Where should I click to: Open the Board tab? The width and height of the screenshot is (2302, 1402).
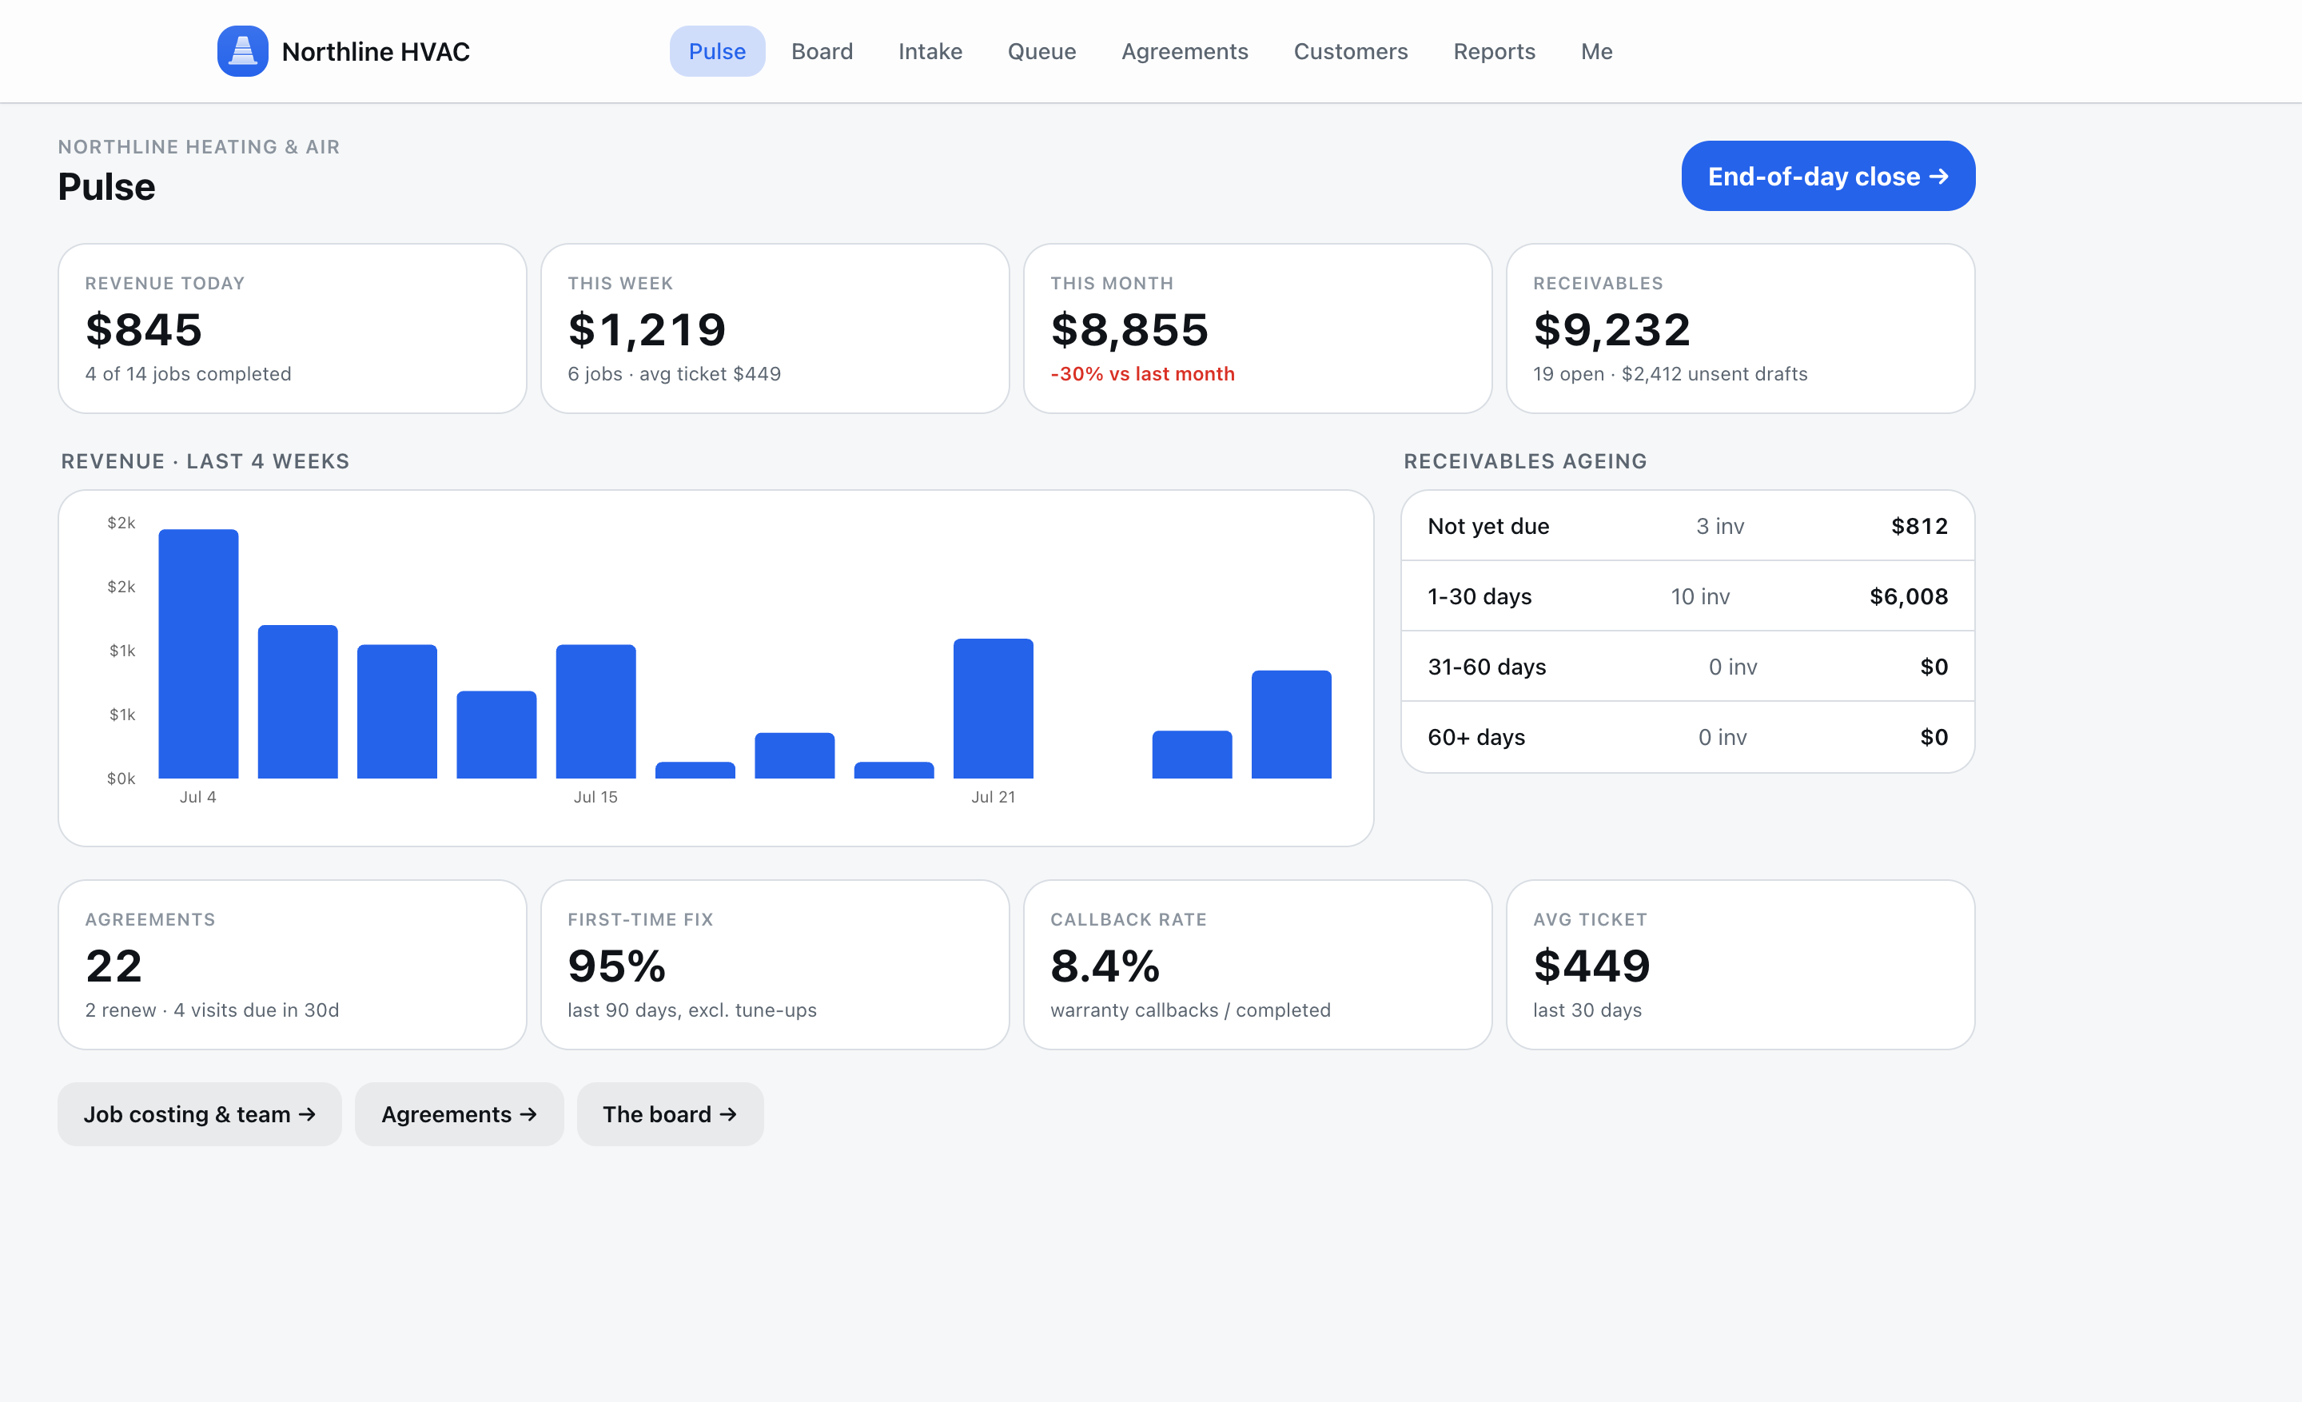click(821, 51)
